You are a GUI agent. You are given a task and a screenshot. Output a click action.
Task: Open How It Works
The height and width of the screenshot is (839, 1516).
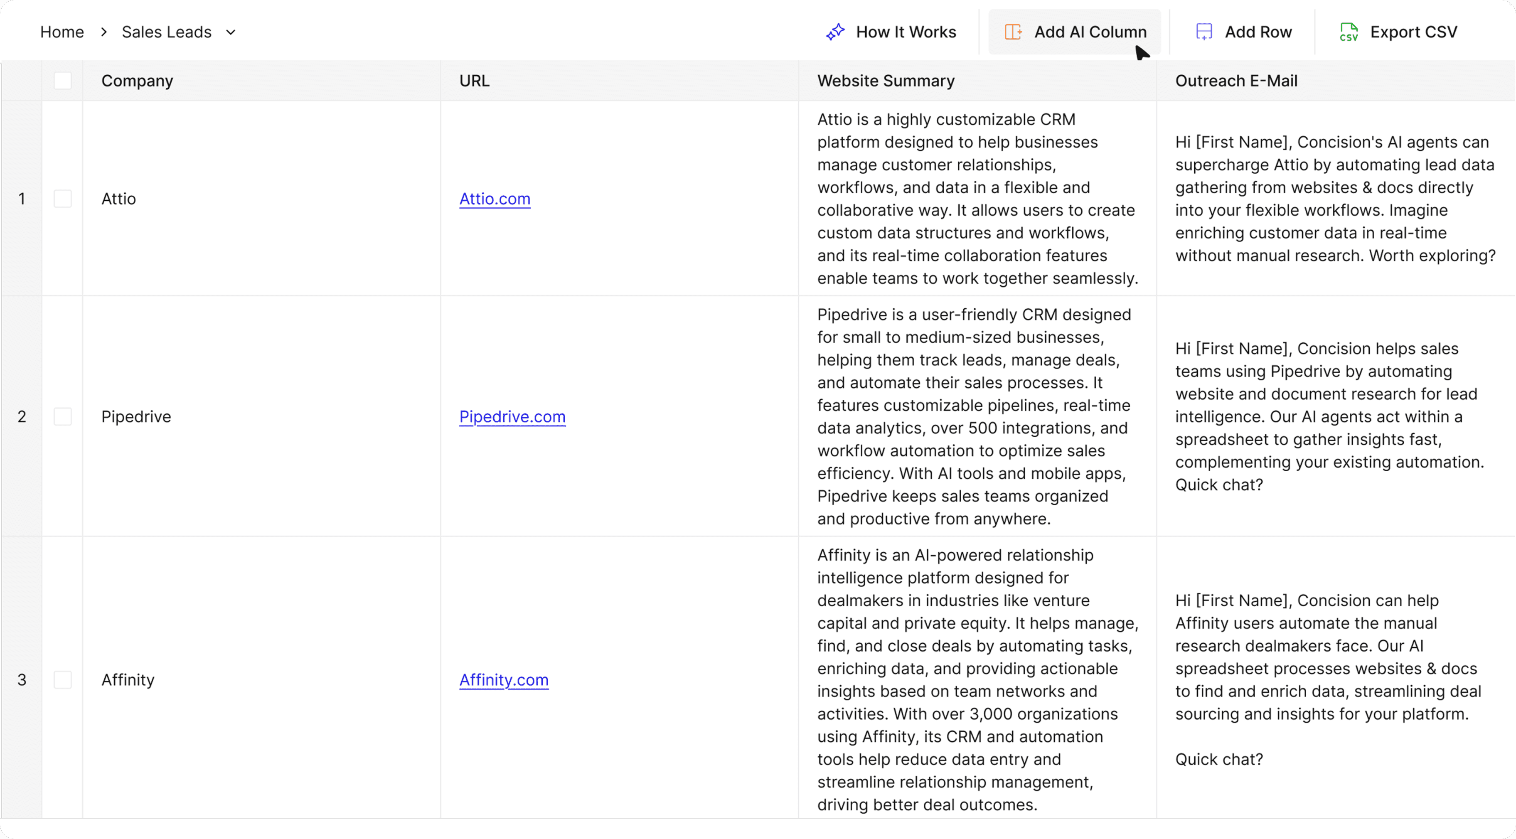(891, 32)
